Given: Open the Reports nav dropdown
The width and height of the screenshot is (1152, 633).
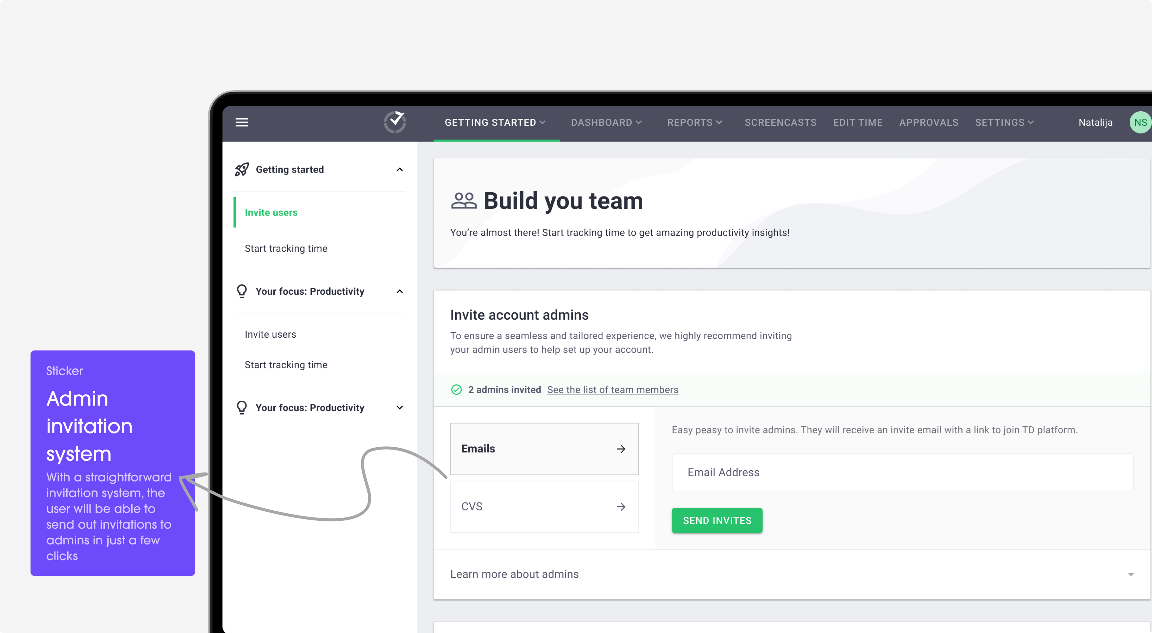Looking at the screenshot, I should tap(694, 122).
